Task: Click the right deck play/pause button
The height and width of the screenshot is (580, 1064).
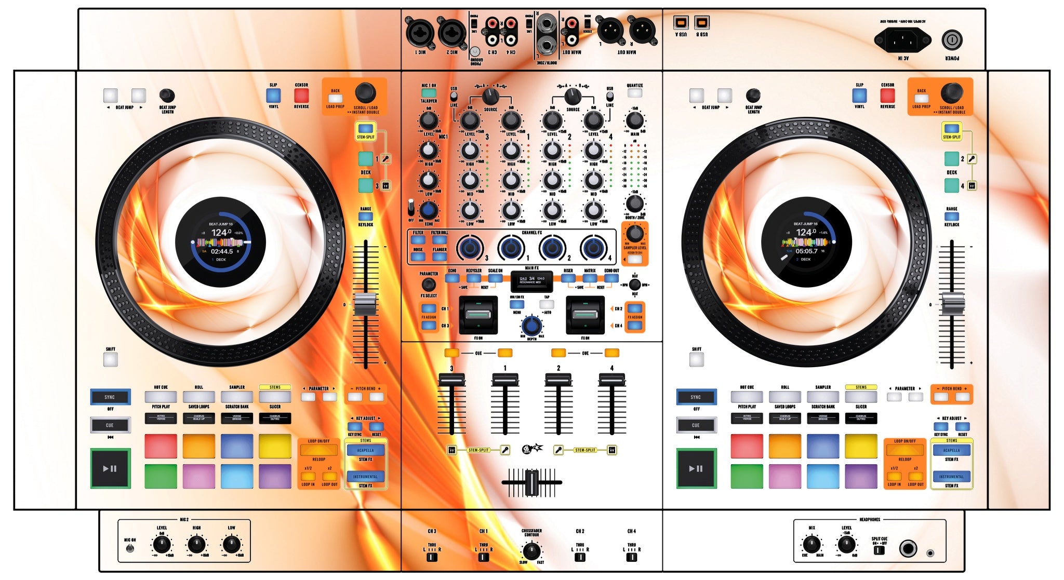Action: 696,468
